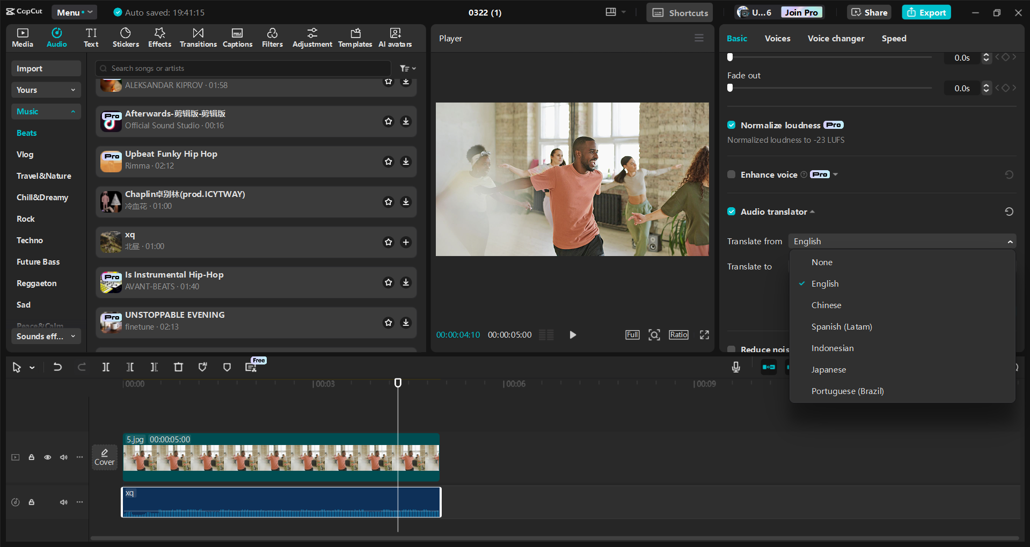Click the Share button

coord(869,12)
